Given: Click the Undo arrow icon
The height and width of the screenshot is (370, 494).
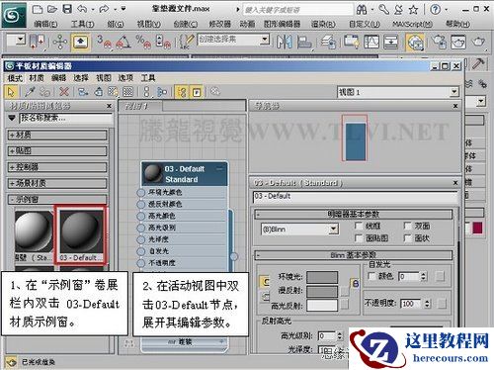Looking at the screenshot, I should click(82, 9).
